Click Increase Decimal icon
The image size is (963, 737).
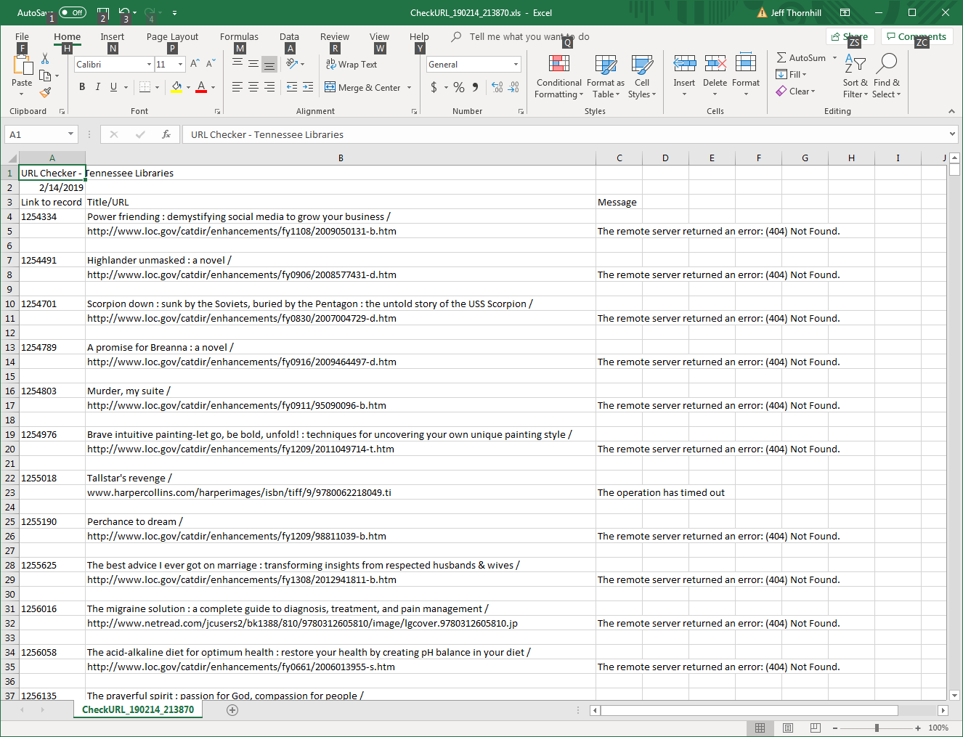[x=497, y=87]
